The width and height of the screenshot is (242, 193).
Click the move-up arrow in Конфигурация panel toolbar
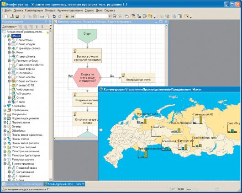[x=37, y=27]
